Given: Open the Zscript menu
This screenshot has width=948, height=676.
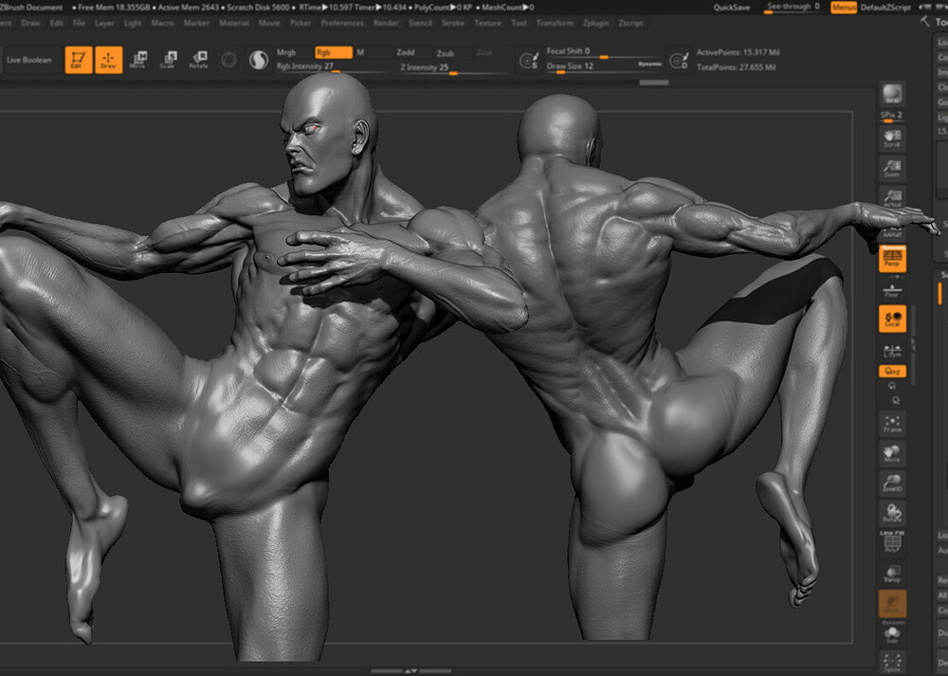Looking at the screenshot, I should pos(630,23).
